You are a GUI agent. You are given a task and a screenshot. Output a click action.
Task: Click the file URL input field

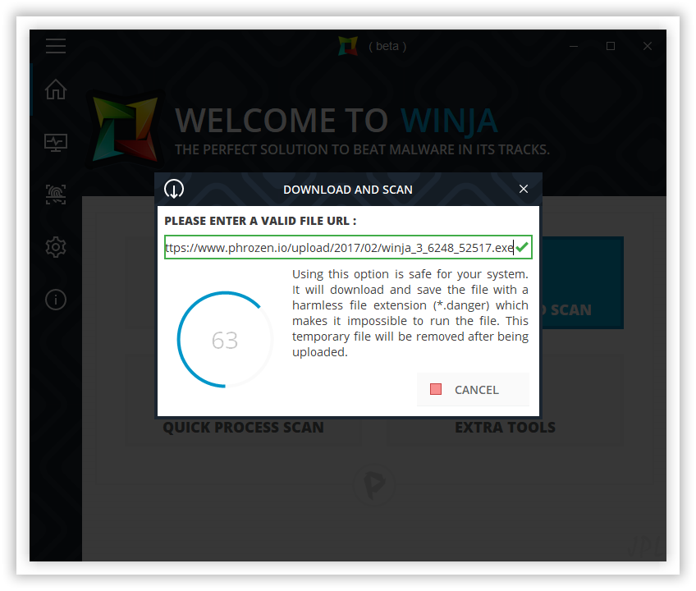point(348,247)
